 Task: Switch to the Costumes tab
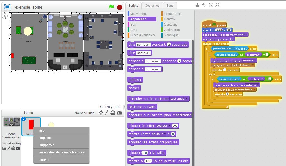pyautogui.click(x=152, y=5)
